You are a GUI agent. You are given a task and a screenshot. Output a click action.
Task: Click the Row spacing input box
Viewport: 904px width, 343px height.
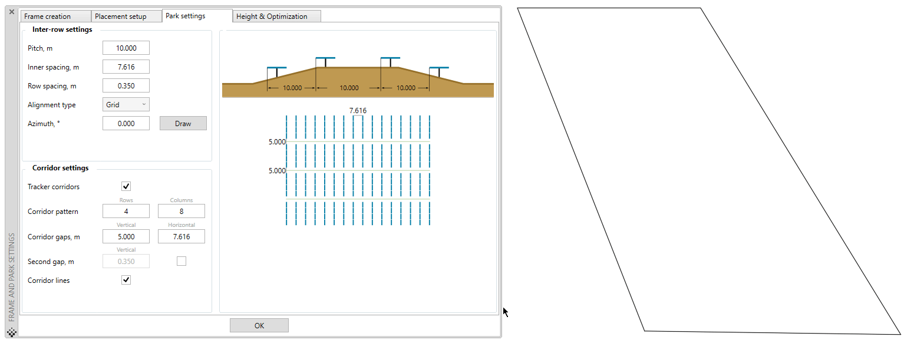(126, 85)
